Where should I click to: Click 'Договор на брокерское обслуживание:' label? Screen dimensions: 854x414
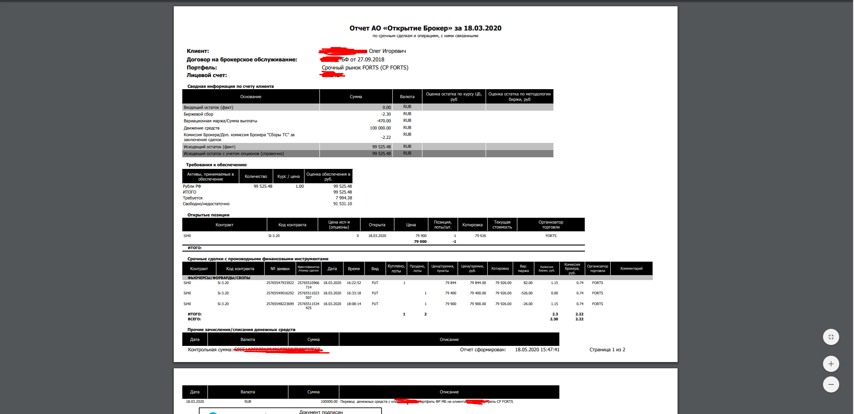(x=242, y=60)
